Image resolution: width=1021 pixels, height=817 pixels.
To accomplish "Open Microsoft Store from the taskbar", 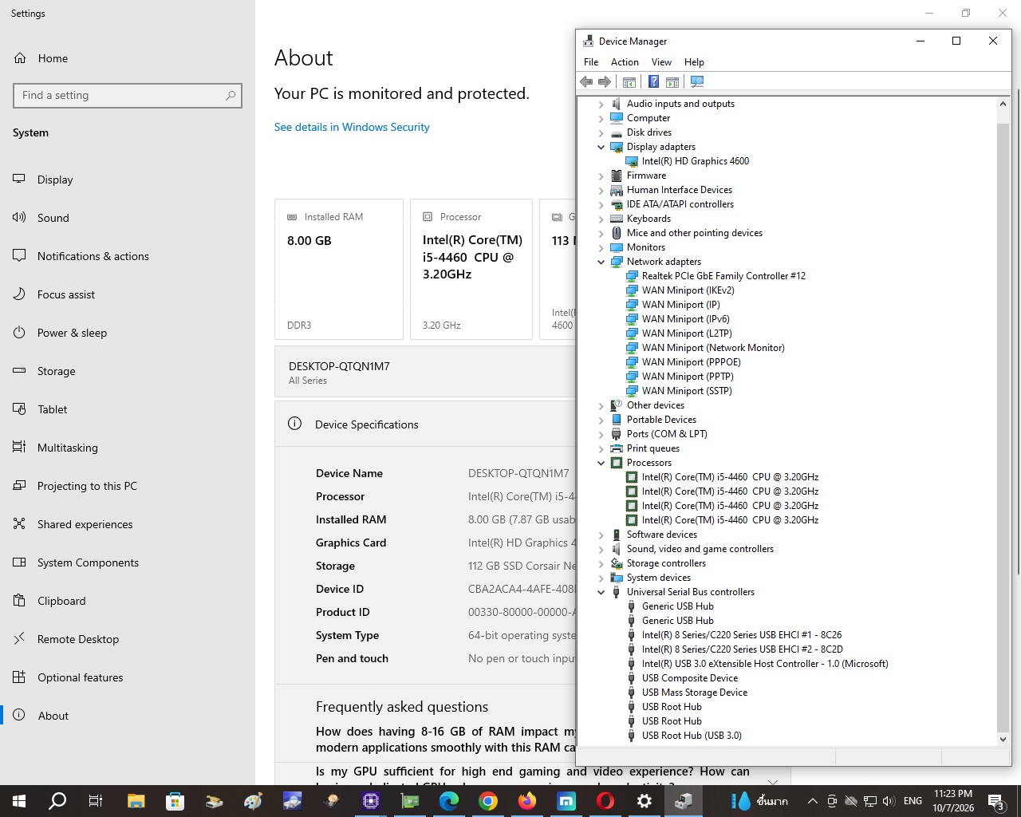I will (x=175, y=801).
